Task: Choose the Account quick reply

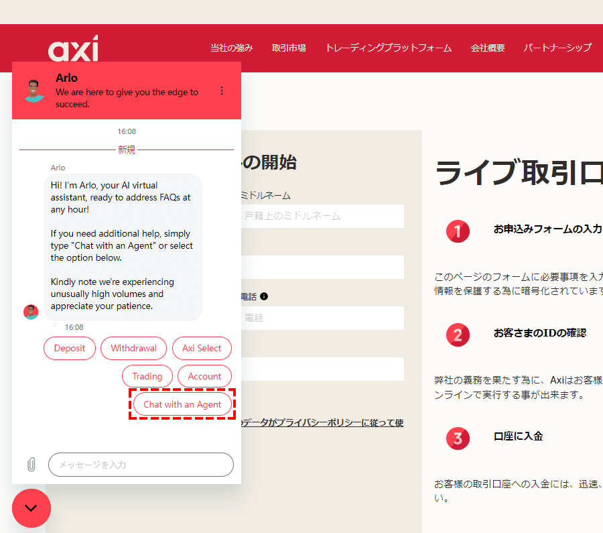Action: click(x=204, y=376)
